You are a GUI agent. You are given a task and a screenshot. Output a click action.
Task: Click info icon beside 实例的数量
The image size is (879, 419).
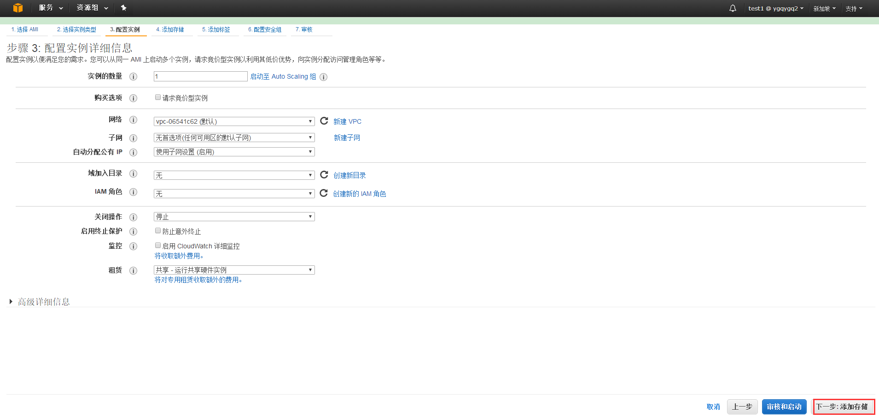point(133,76)
